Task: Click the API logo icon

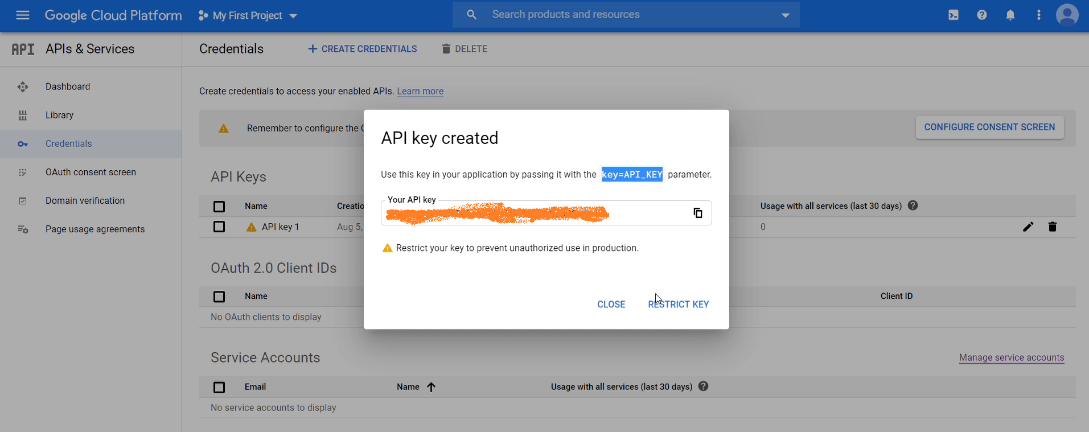Action: (x=23, y=49)
